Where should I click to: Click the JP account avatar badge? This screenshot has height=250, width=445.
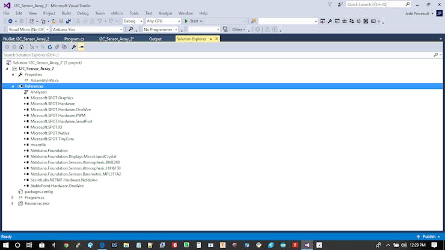[440, 13]
